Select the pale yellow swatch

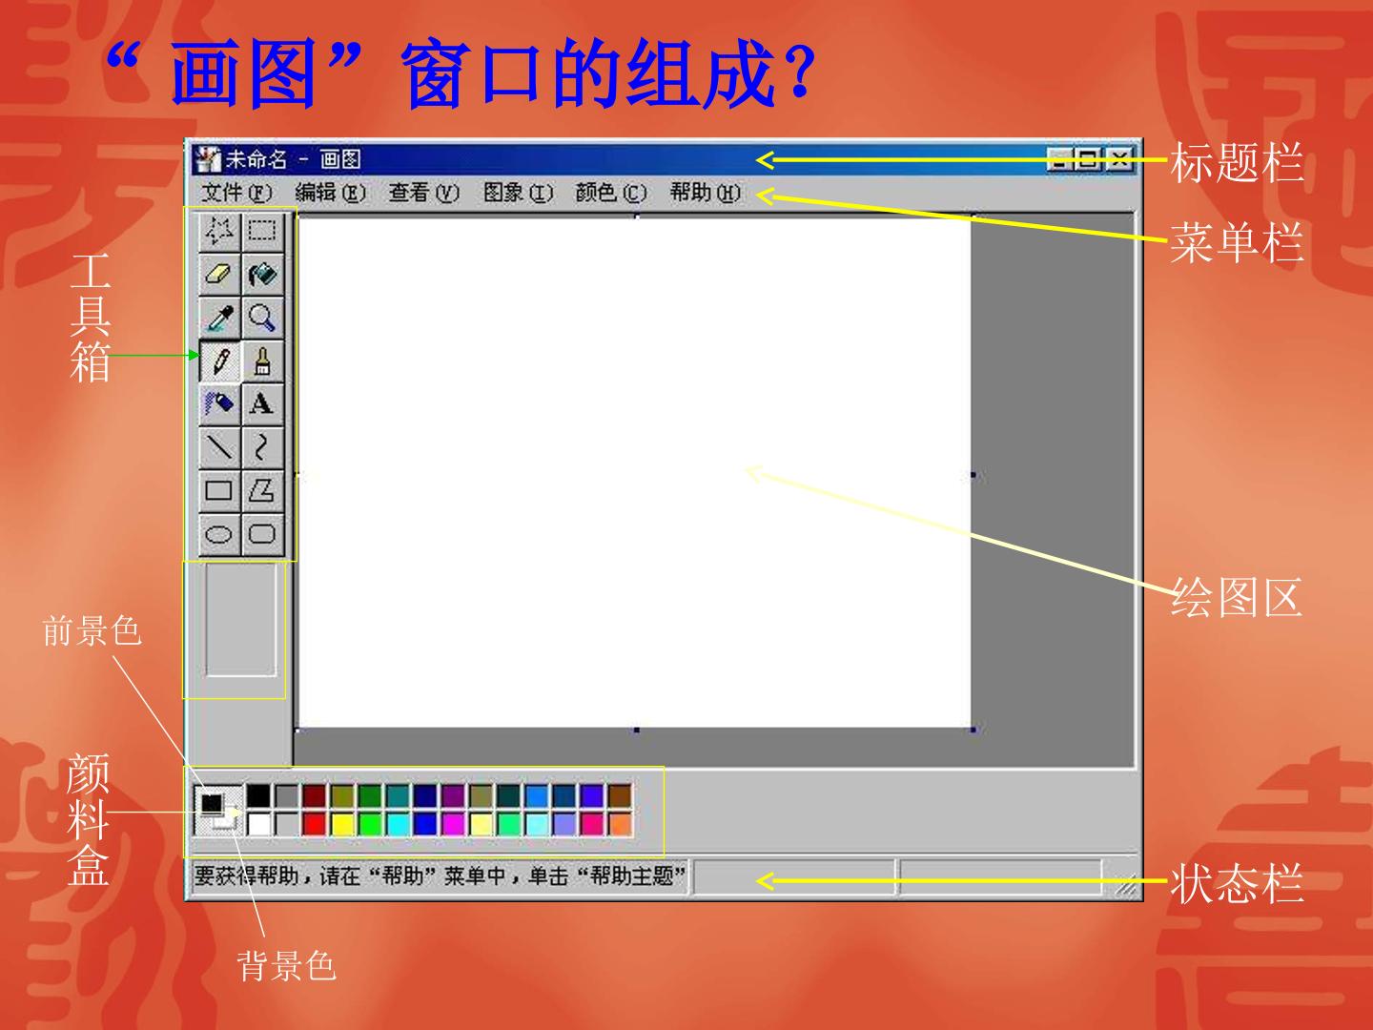tap(481, 824)
